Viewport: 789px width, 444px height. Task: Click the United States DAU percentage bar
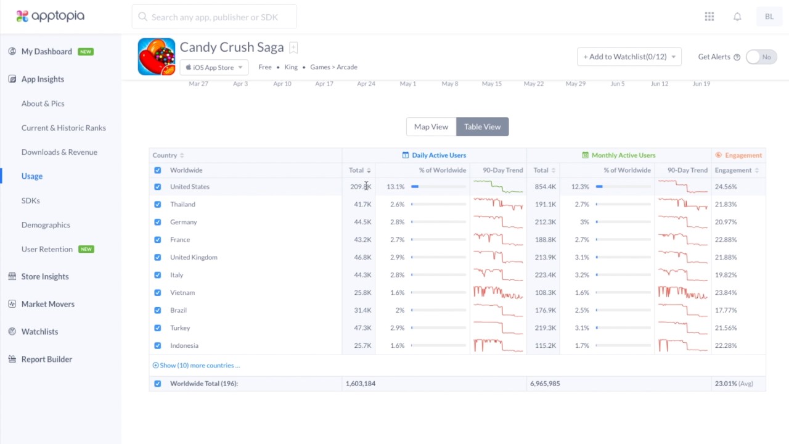(x=439, y=186)
